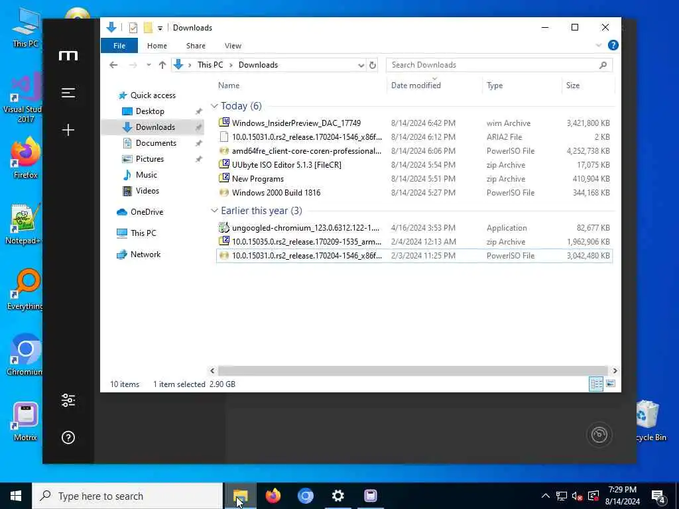679x509 pixels.
Task: Open the notification center icon
Action: coord(658,496)
